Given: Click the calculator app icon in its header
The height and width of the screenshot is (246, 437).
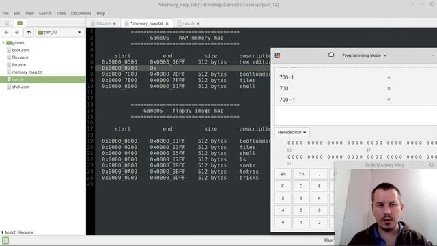Looking at the screenshot, I should click(277, 55).
